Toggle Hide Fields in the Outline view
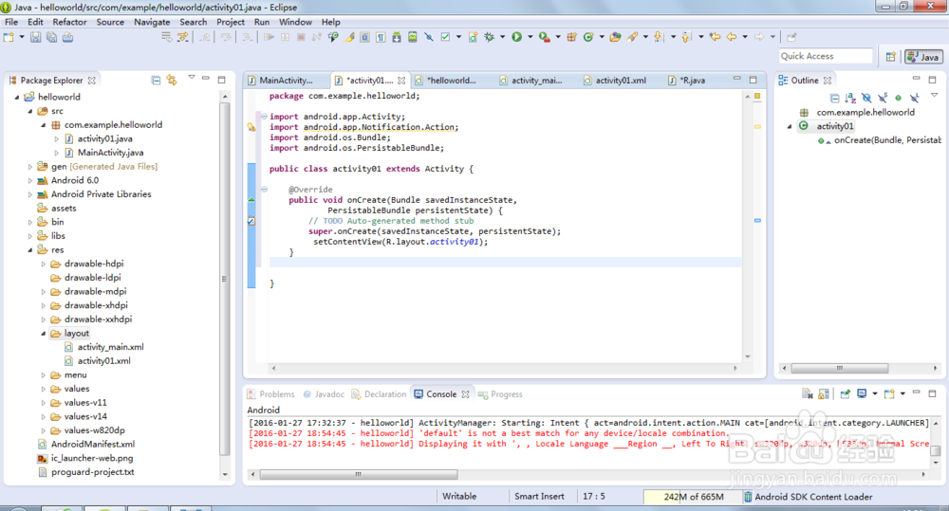This screenshot has height=511, width=949. click(866, 98)
